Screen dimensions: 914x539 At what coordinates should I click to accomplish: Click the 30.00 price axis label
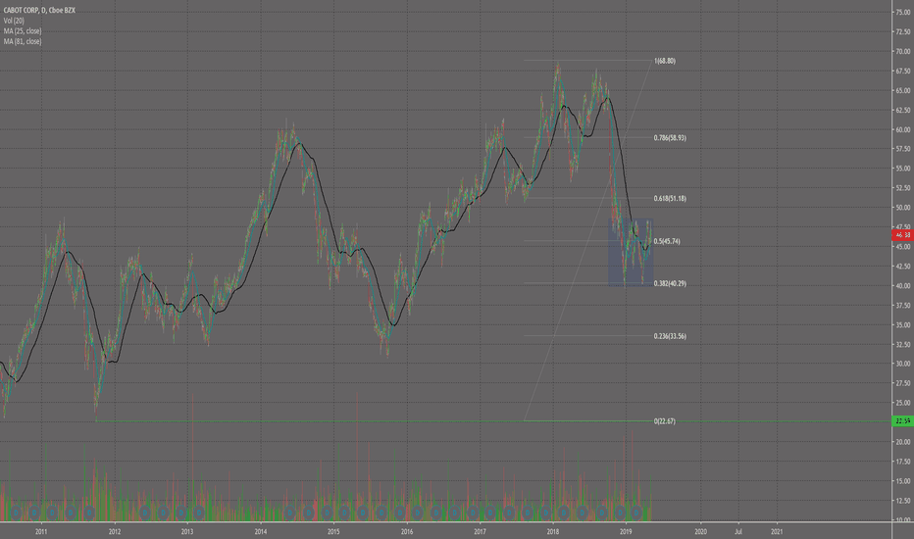[x=903, y=364]
